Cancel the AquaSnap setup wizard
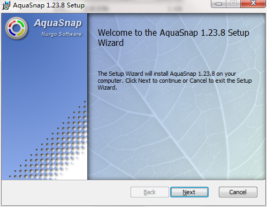The width and height of the screenshot is (267, 207). [238, 192]
